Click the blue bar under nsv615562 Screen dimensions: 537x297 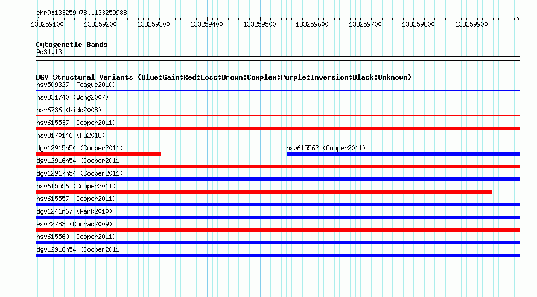click(x=403, y=154)
